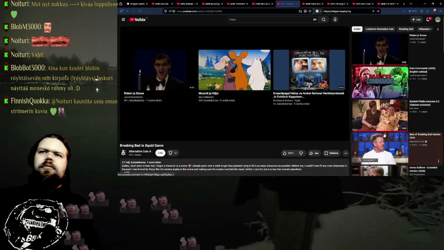Viewport: 444px width, 250px height.
Task: Open Mankeli Pilalle menneet sidebar thumbnail
Action: click(x=380, y=115)
